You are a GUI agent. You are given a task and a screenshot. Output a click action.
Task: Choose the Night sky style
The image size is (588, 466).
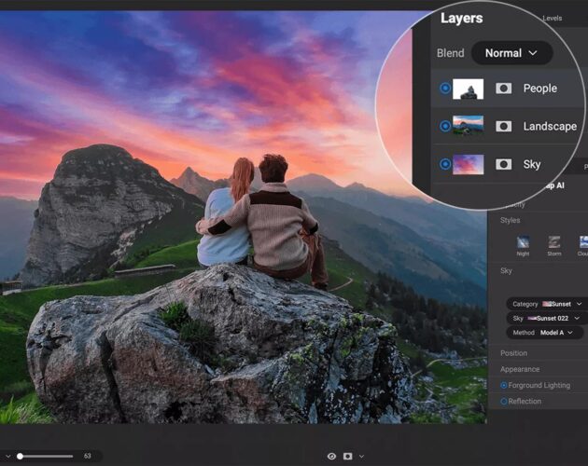[523, 246]
